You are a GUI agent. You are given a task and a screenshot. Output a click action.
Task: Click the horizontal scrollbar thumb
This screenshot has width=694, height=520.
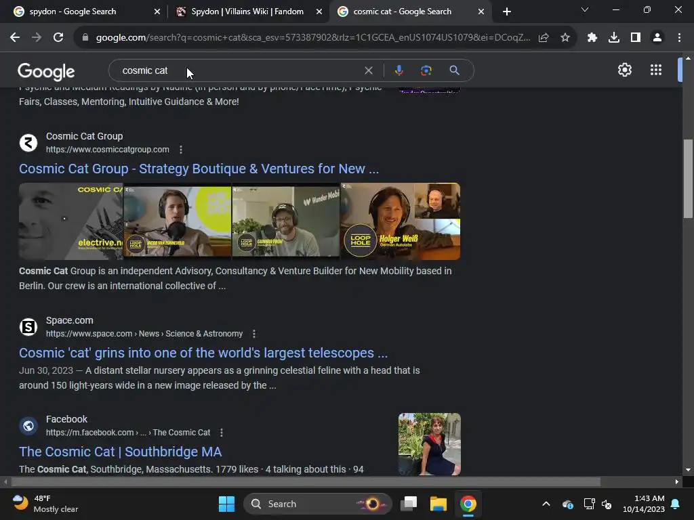point(306,481)
